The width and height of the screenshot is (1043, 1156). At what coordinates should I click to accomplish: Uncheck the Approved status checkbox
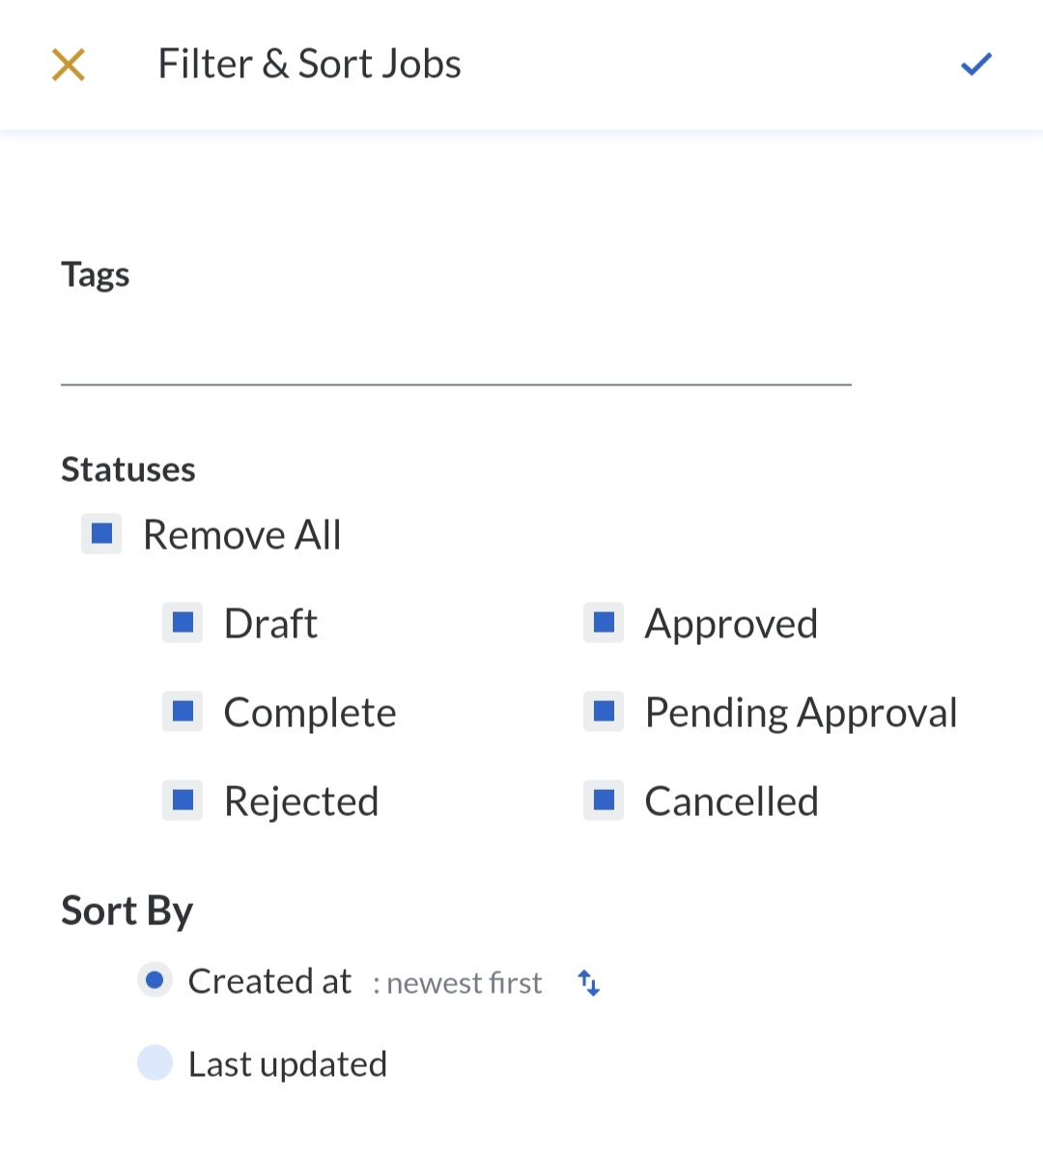pos(604,623)
